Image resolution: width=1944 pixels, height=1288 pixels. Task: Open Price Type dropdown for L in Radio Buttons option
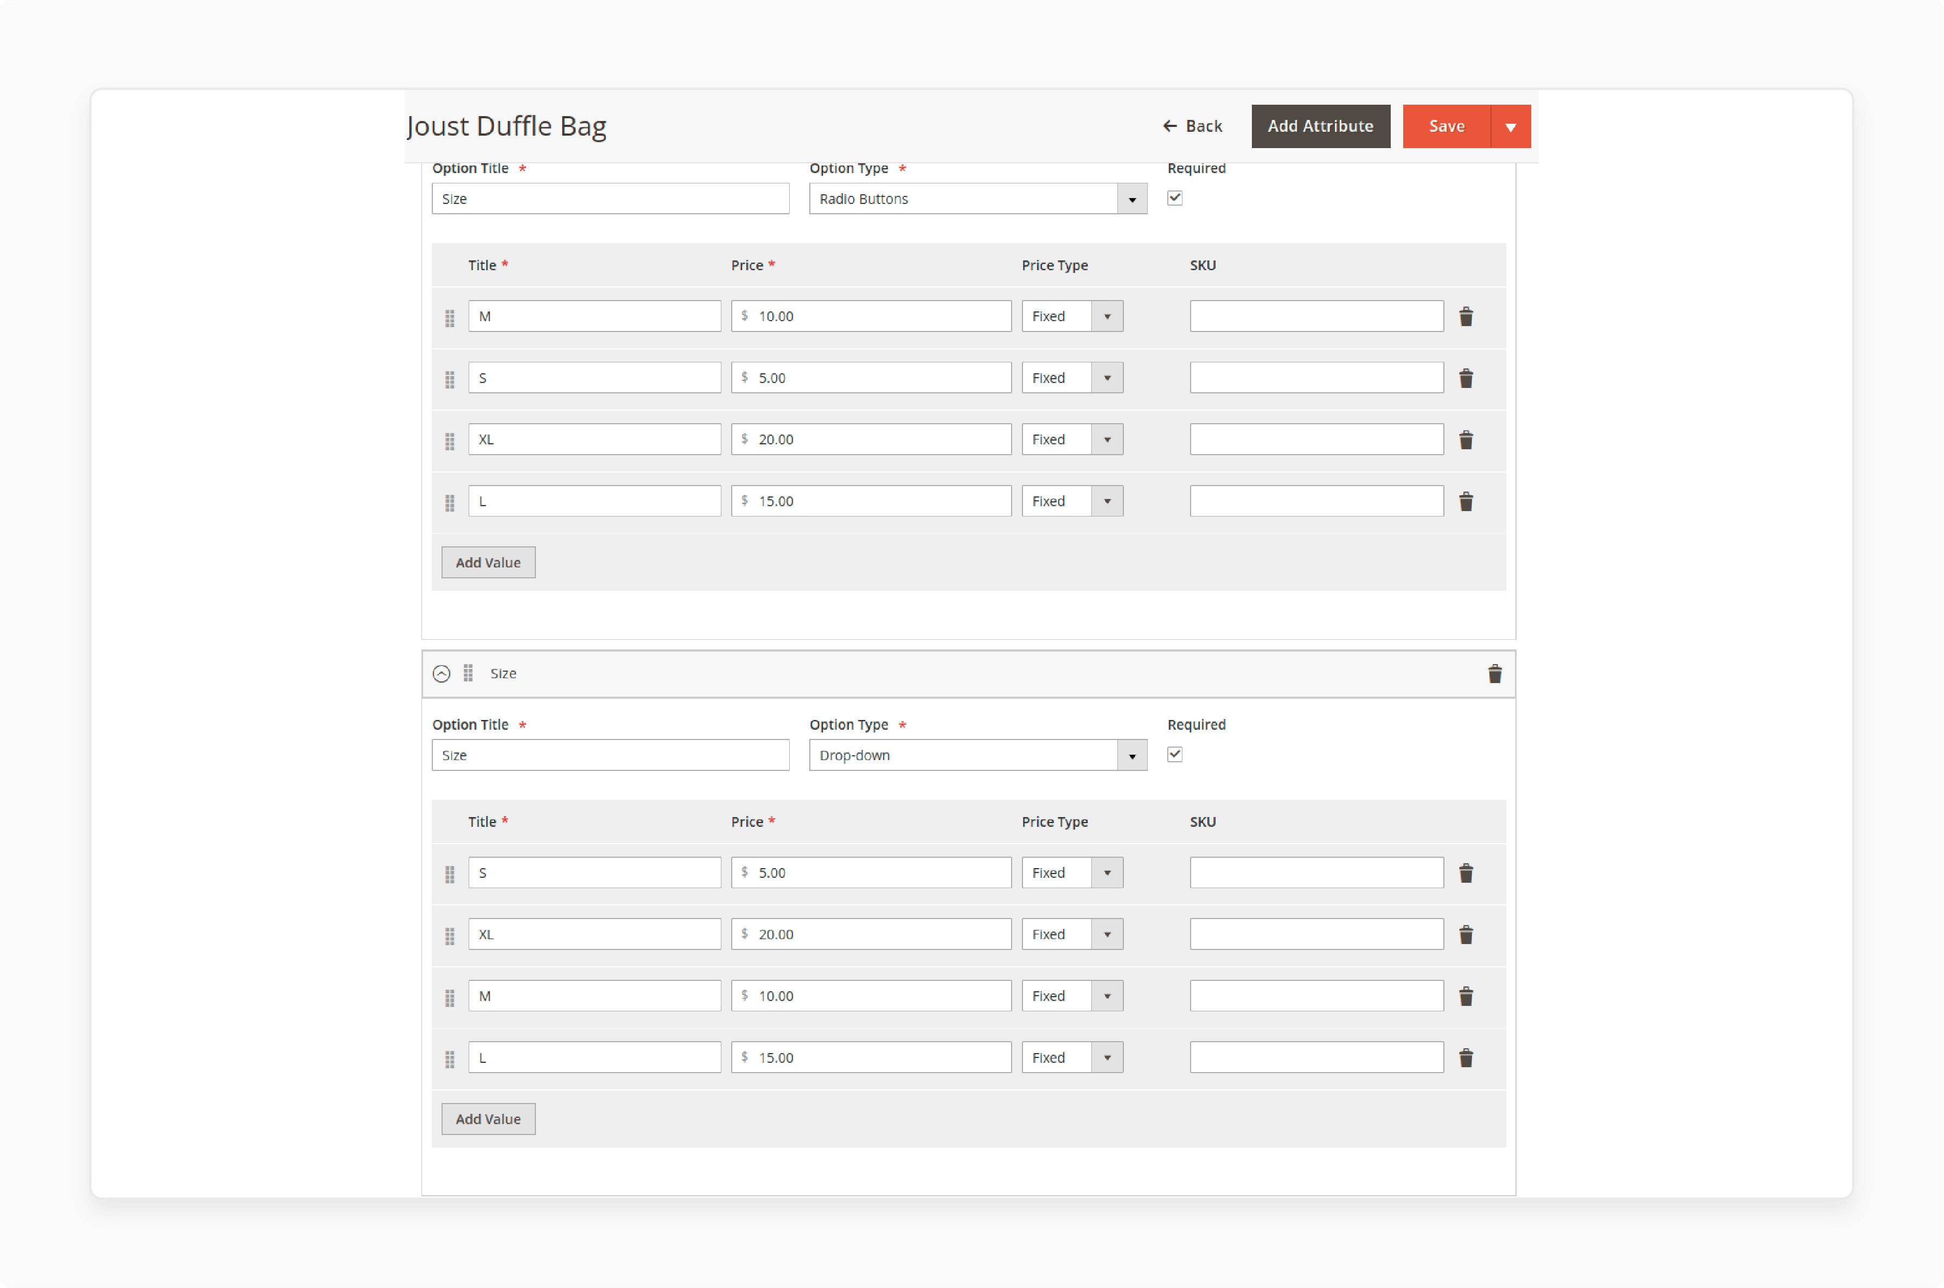[1072, 501]
